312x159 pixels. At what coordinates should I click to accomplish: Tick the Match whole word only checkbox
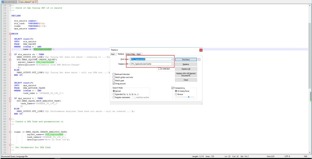click(114, 77)
